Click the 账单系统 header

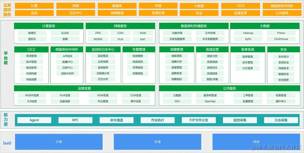coord(248,49)
